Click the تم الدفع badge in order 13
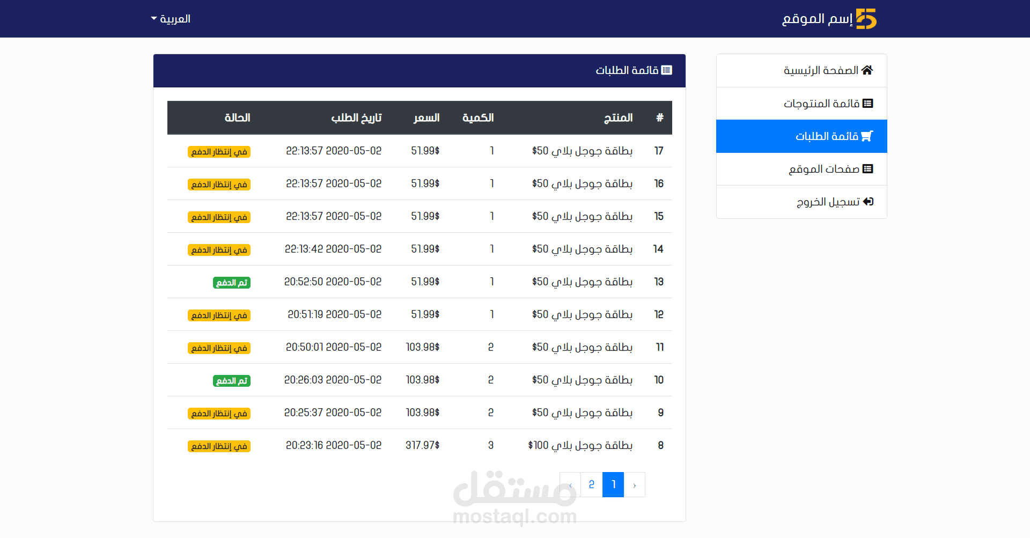This screenshot has height=538, width=1030. click(x=232, y=283)
